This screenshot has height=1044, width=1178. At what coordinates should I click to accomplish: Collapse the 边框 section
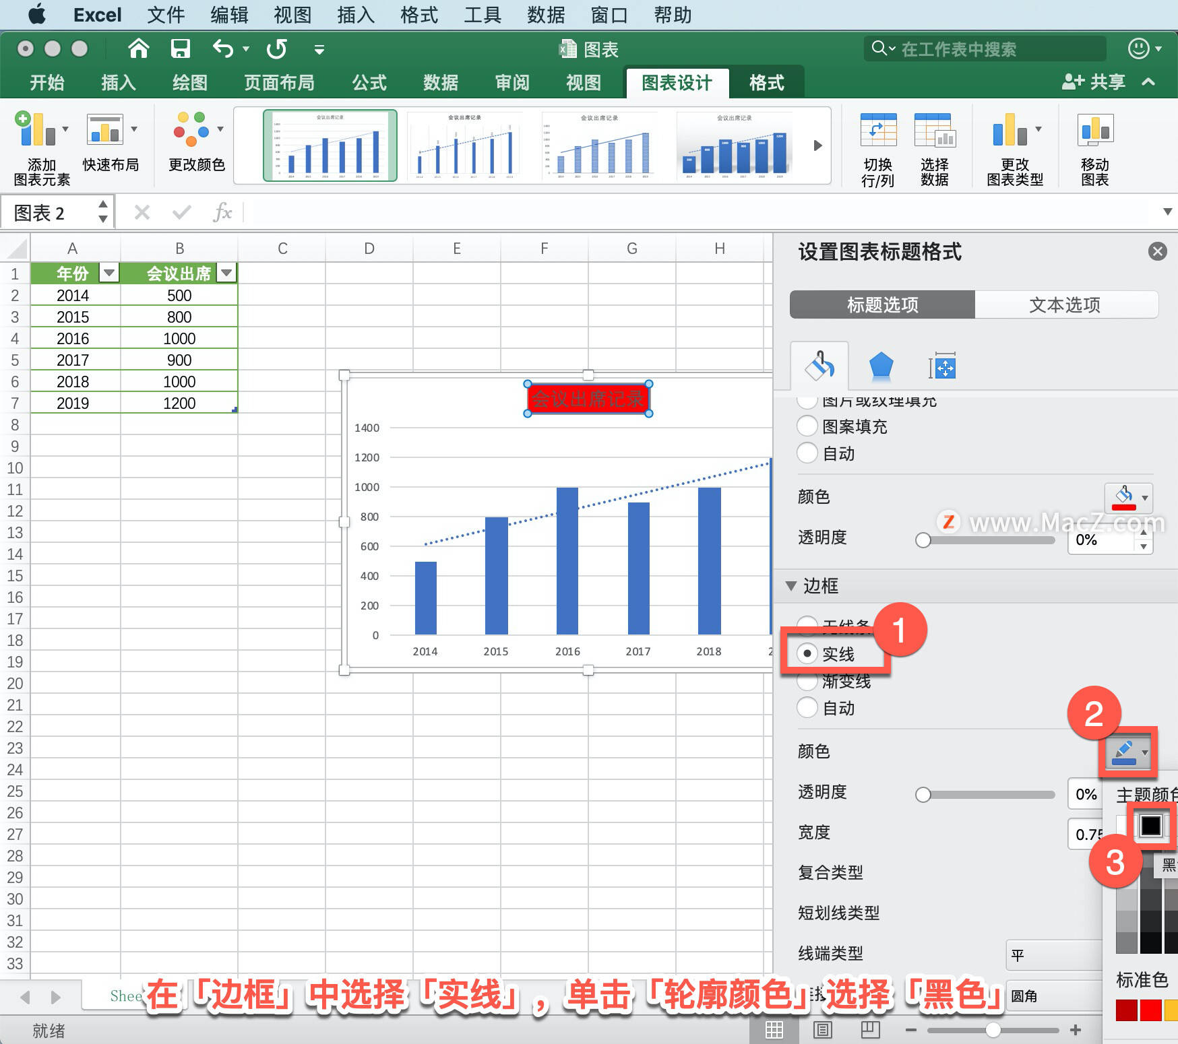(791, 586)
